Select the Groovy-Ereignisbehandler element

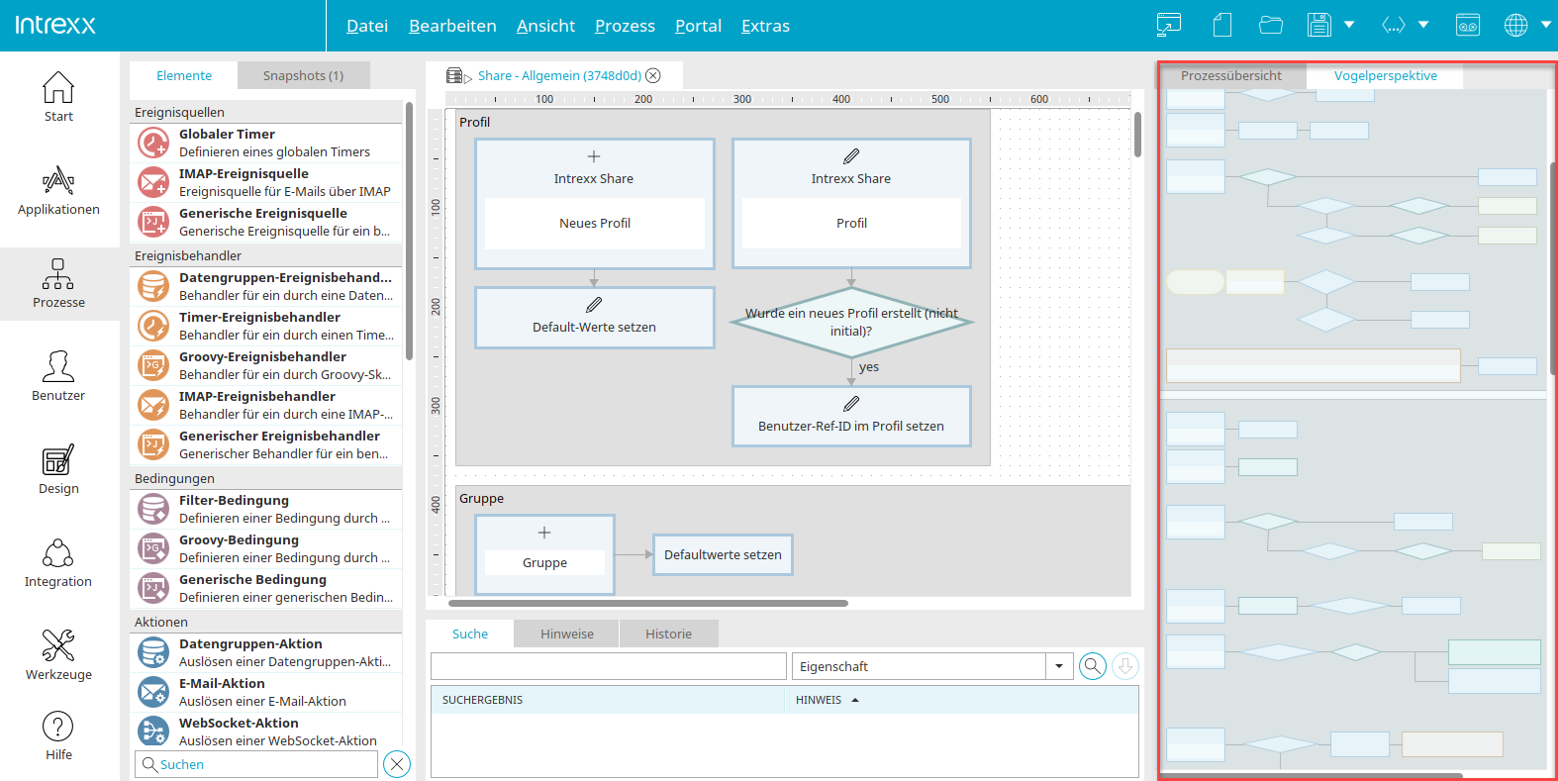266,365
